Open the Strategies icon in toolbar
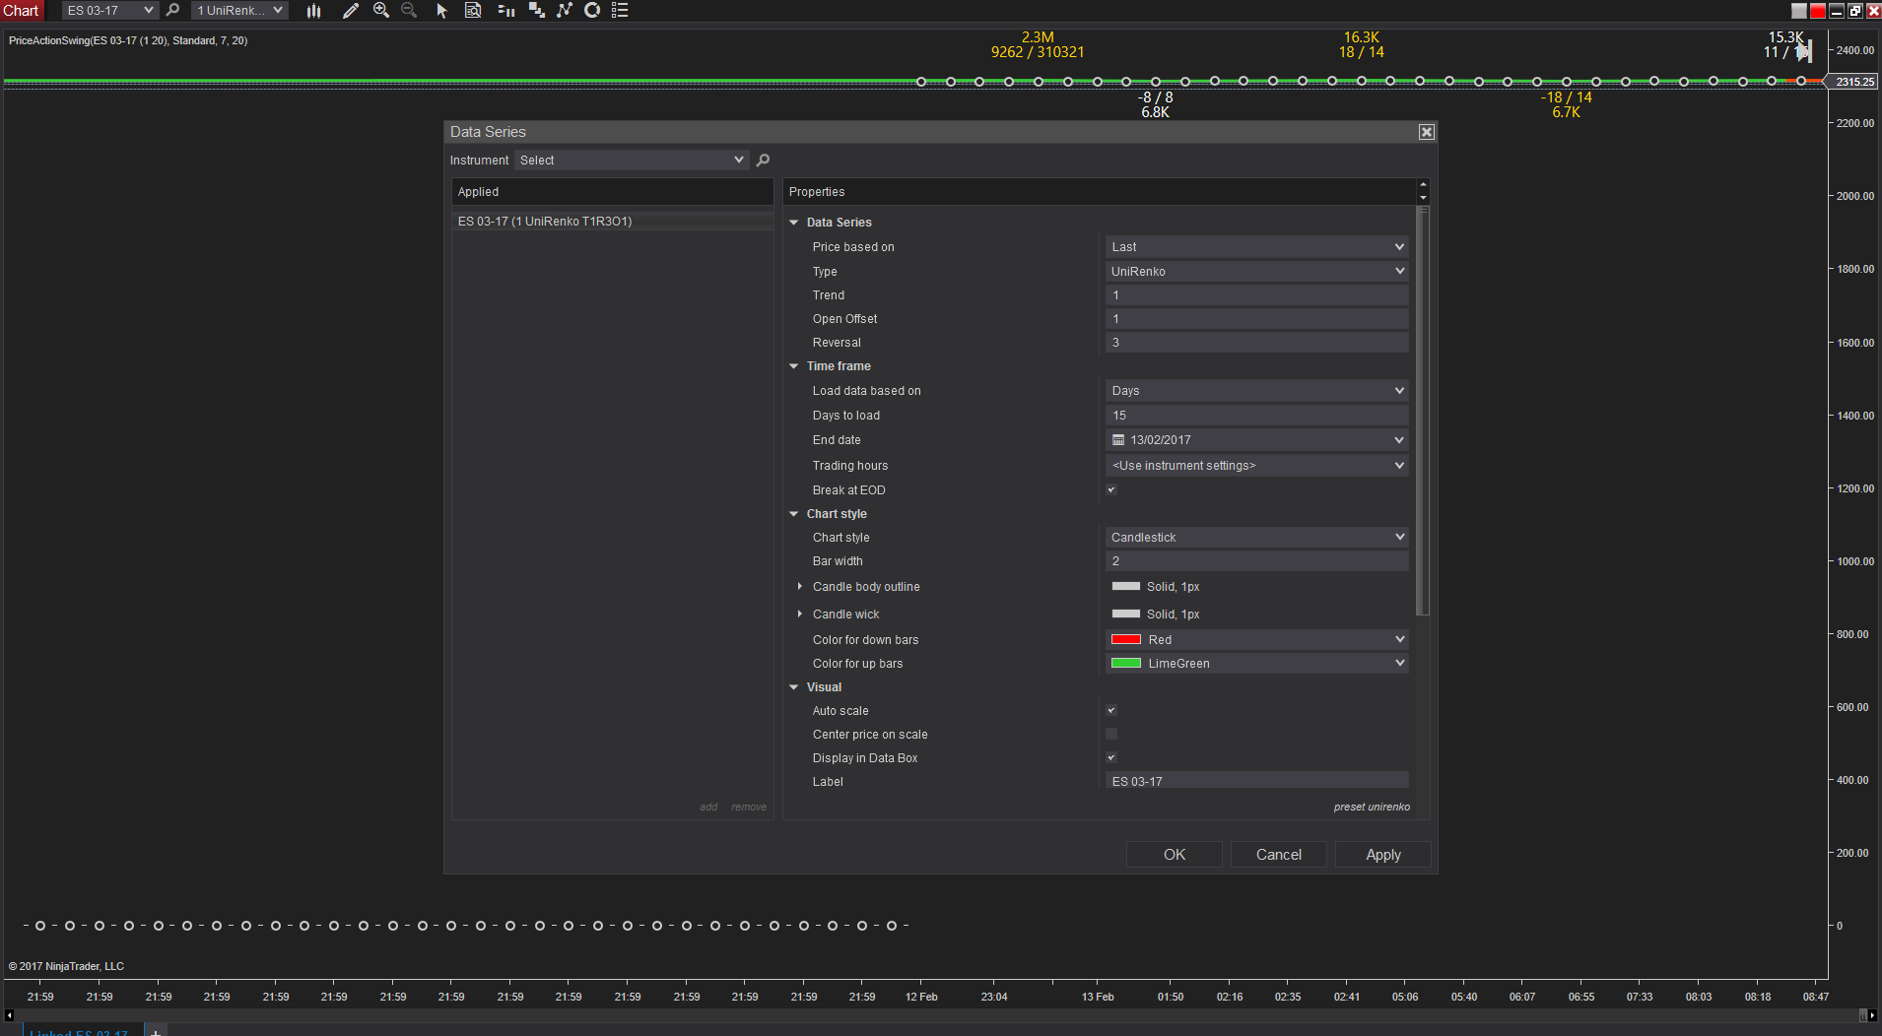1882x1036 pixels. click(x=536, y=10)
